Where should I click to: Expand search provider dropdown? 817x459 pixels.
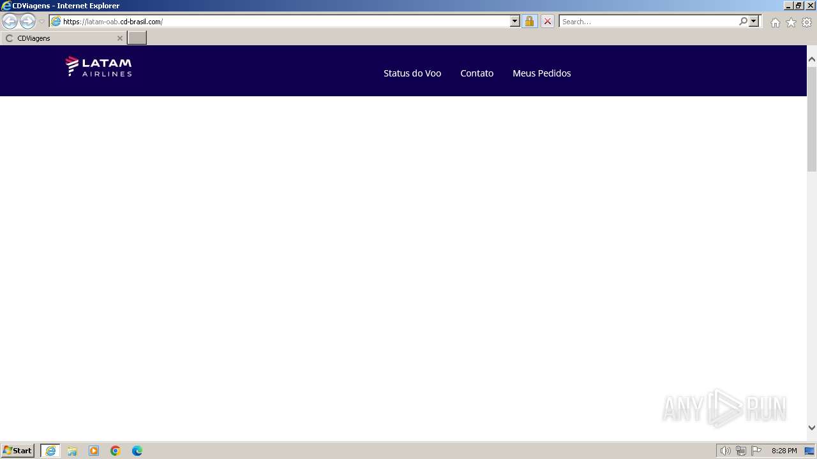coord(754,21)
